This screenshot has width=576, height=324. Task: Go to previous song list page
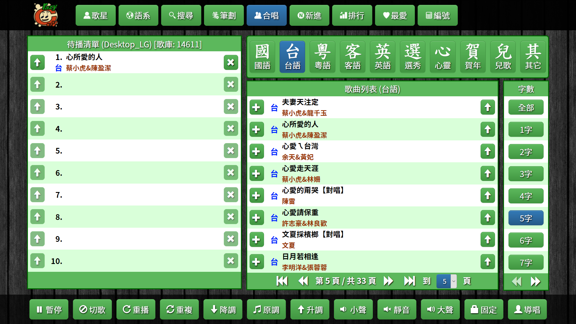click(303, 281)
